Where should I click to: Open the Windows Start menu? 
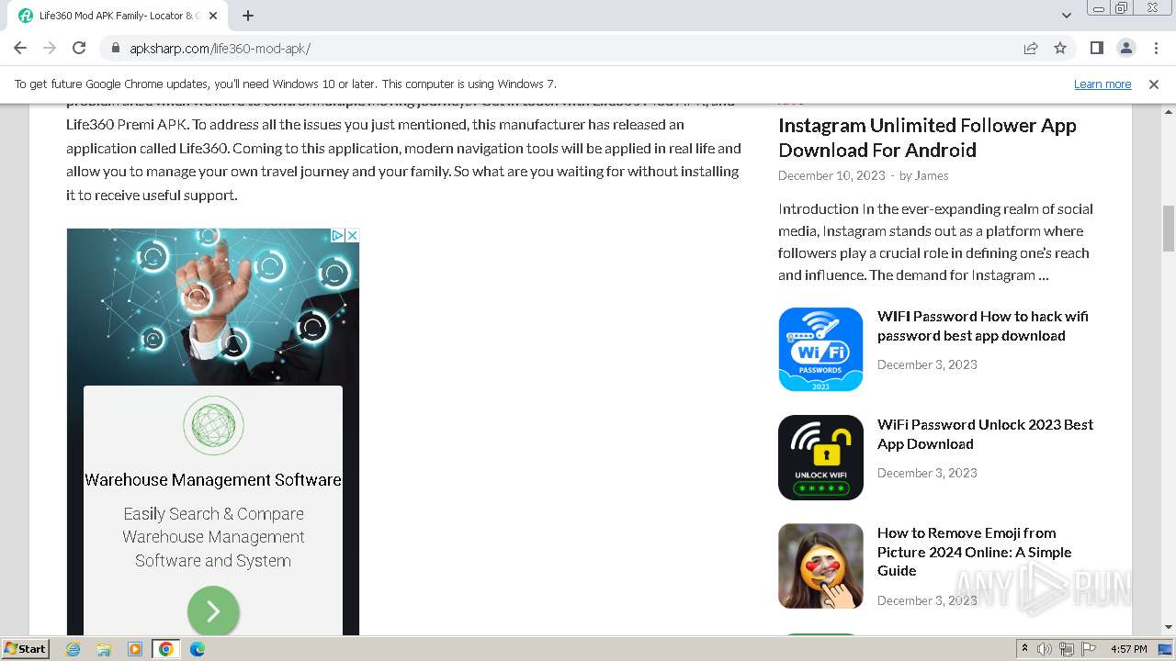point(26,648)
